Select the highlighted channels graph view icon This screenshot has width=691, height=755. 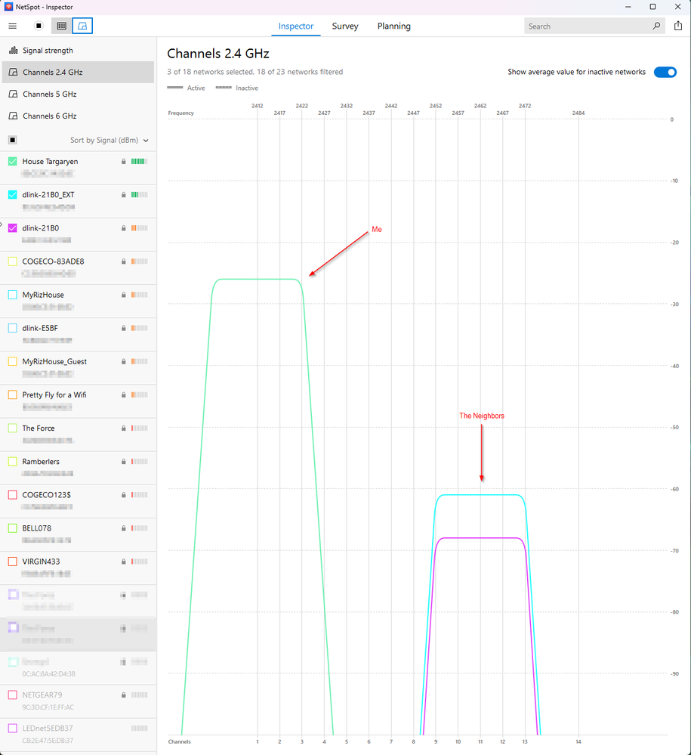[82, 25]
